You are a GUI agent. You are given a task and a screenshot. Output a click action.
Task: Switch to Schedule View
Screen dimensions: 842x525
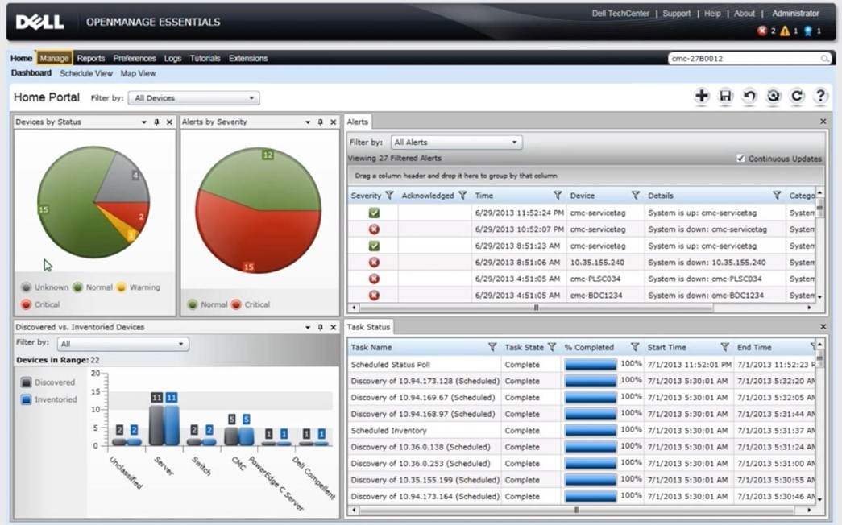pos(86,73)
